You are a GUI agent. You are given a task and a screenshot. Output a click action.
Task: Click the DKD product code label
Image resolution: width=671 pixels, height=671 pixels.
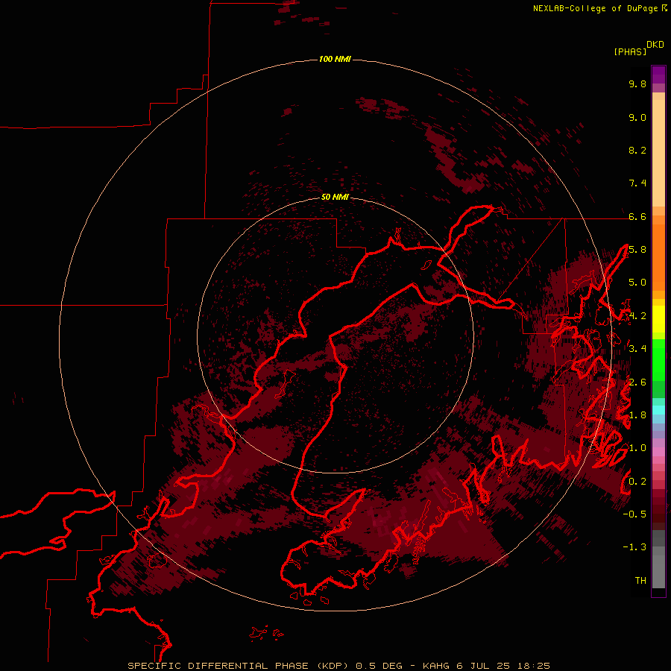(655, 45)
